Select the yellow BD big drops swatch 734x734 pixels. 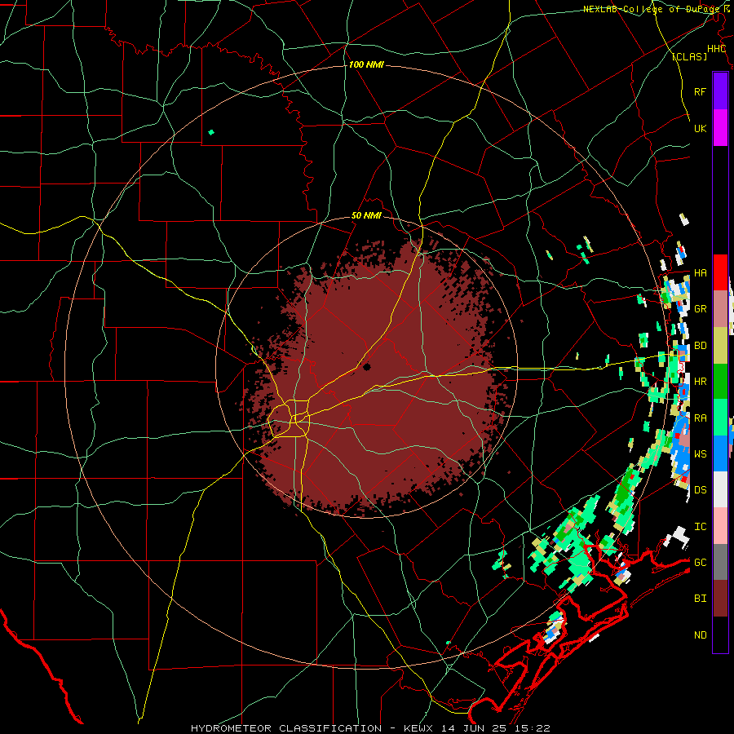click(720, 346)
